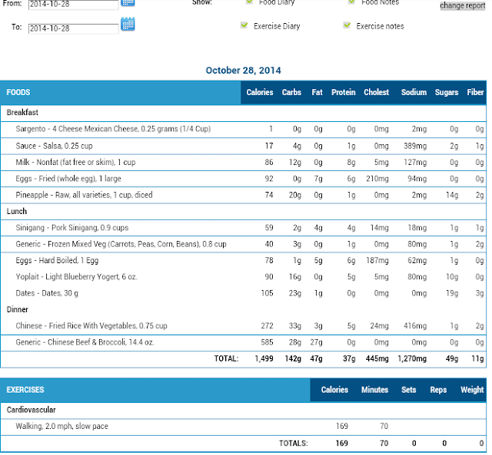Click the 272 calories value for Fried Rice

(x=267, y=326)
